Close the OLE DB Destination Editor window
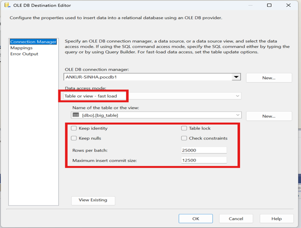 point(288,5)
